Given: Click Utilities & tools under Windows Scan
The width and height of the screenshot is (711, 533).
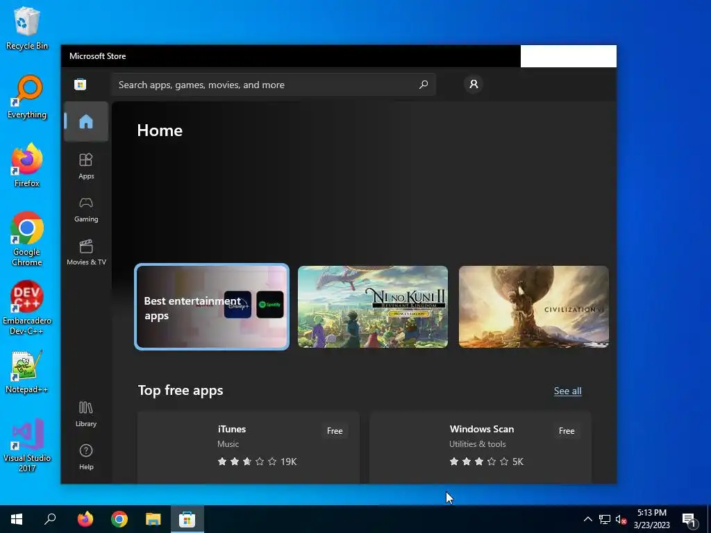Looking at the screenshot, I should 478,444.
